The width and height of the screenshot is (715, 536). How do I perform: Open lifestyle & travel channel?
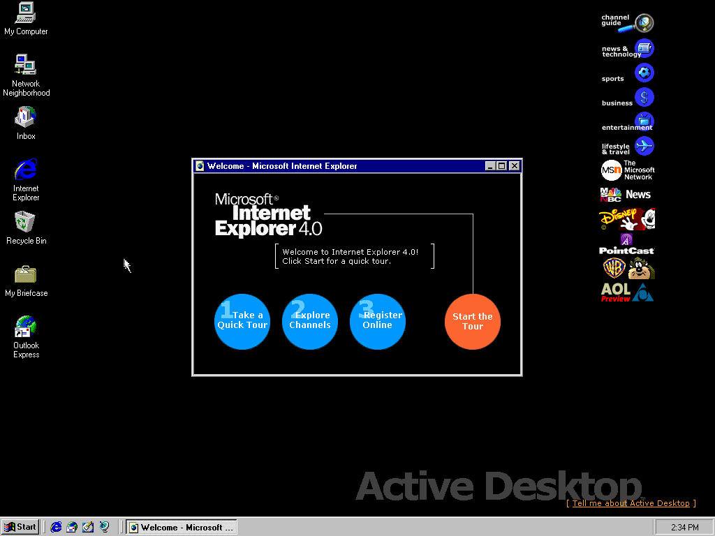point(628,147)
